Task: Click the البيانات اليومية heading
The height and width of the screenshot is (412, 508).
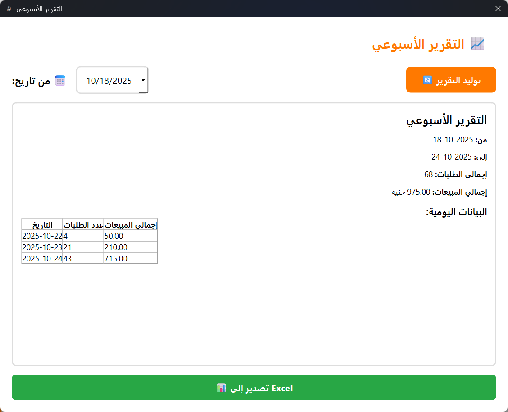Action: point(456,212)
